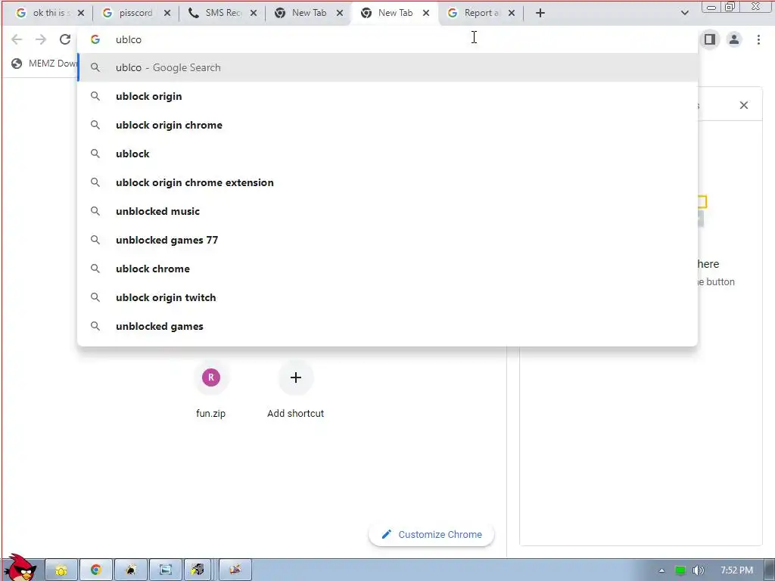Switch to the pisscord tab
This screenshot has height=581, width=775.
(x=131, y=14)
